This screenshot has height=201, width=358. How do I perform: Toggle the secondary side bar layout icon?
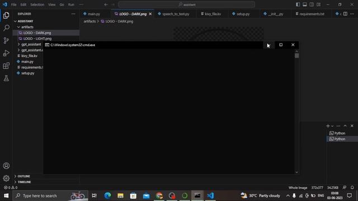[312, 4]
